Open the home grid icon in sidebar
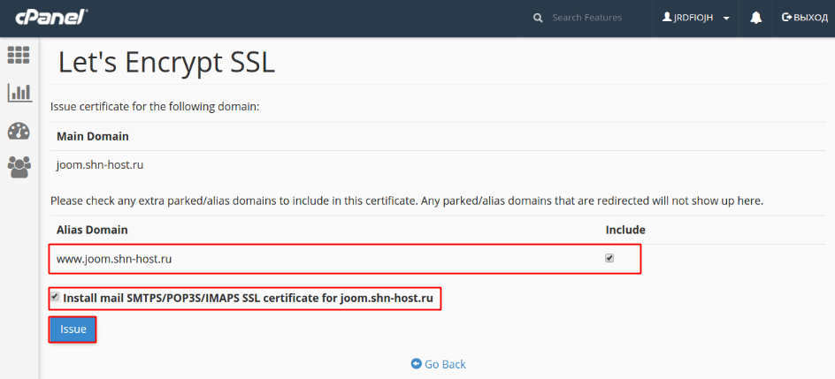The image size is (835, 379). (19, 54)
